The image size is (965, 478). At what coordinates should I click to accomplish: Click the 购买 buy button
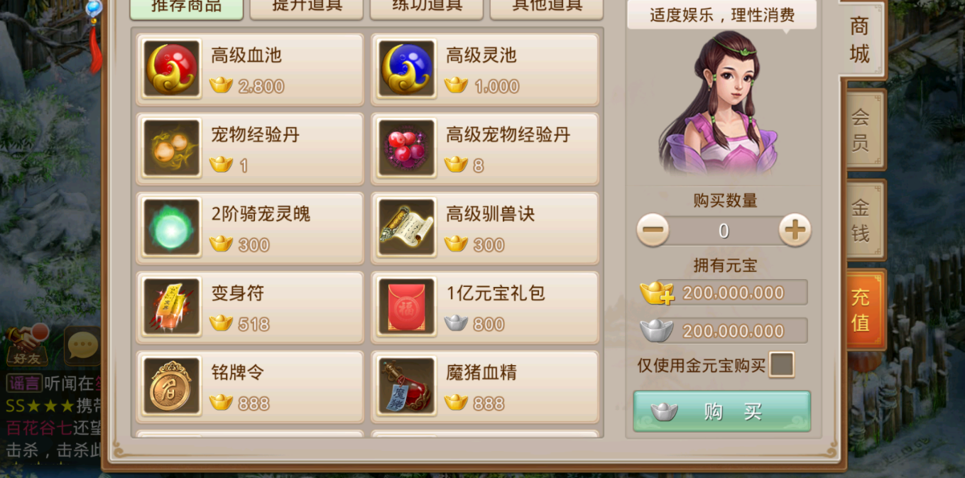point(722,411)
